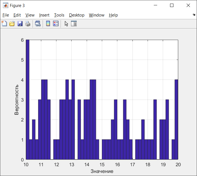
Task: Close the Figure 3 window
Action: [188, 5]
